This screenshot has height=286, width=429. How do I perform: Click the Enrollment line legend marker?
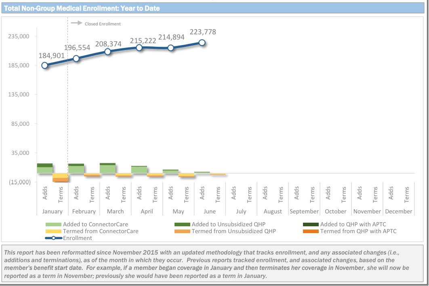pos(54,238)
